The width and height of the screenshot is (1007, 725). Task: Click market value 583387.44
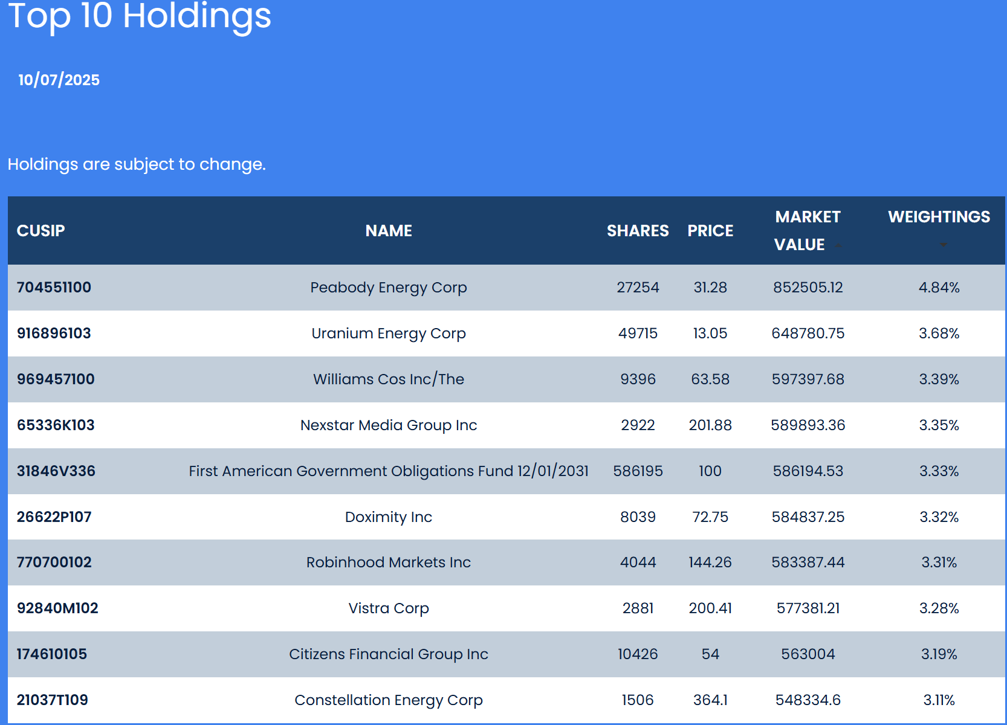808,562
